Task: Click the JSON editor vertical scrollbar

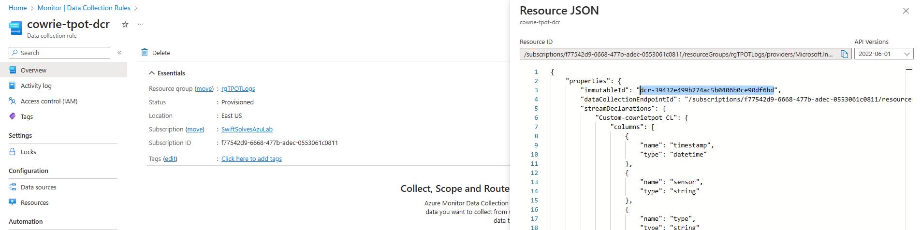Action: [x=909, y=149]
